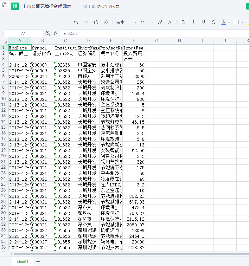249x266 pixels.
Task: Click the font color A swatch
Action: [x=223, y=22]
